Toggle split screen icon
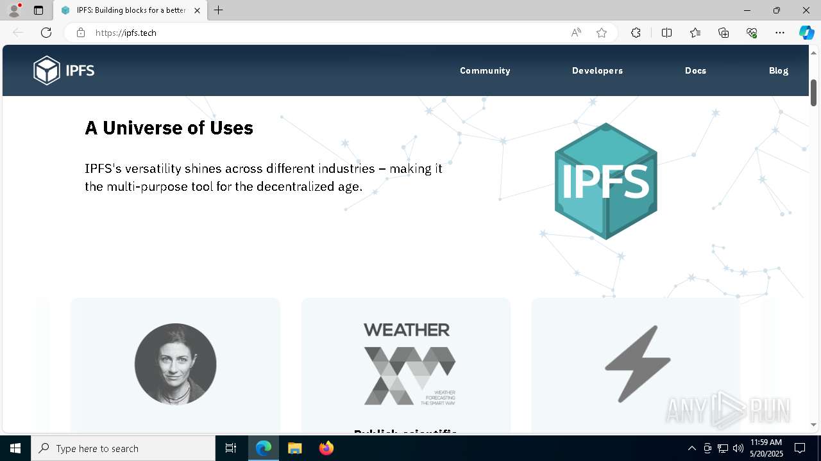This screenshot has width=821, height=461. [x=666, y=33]
